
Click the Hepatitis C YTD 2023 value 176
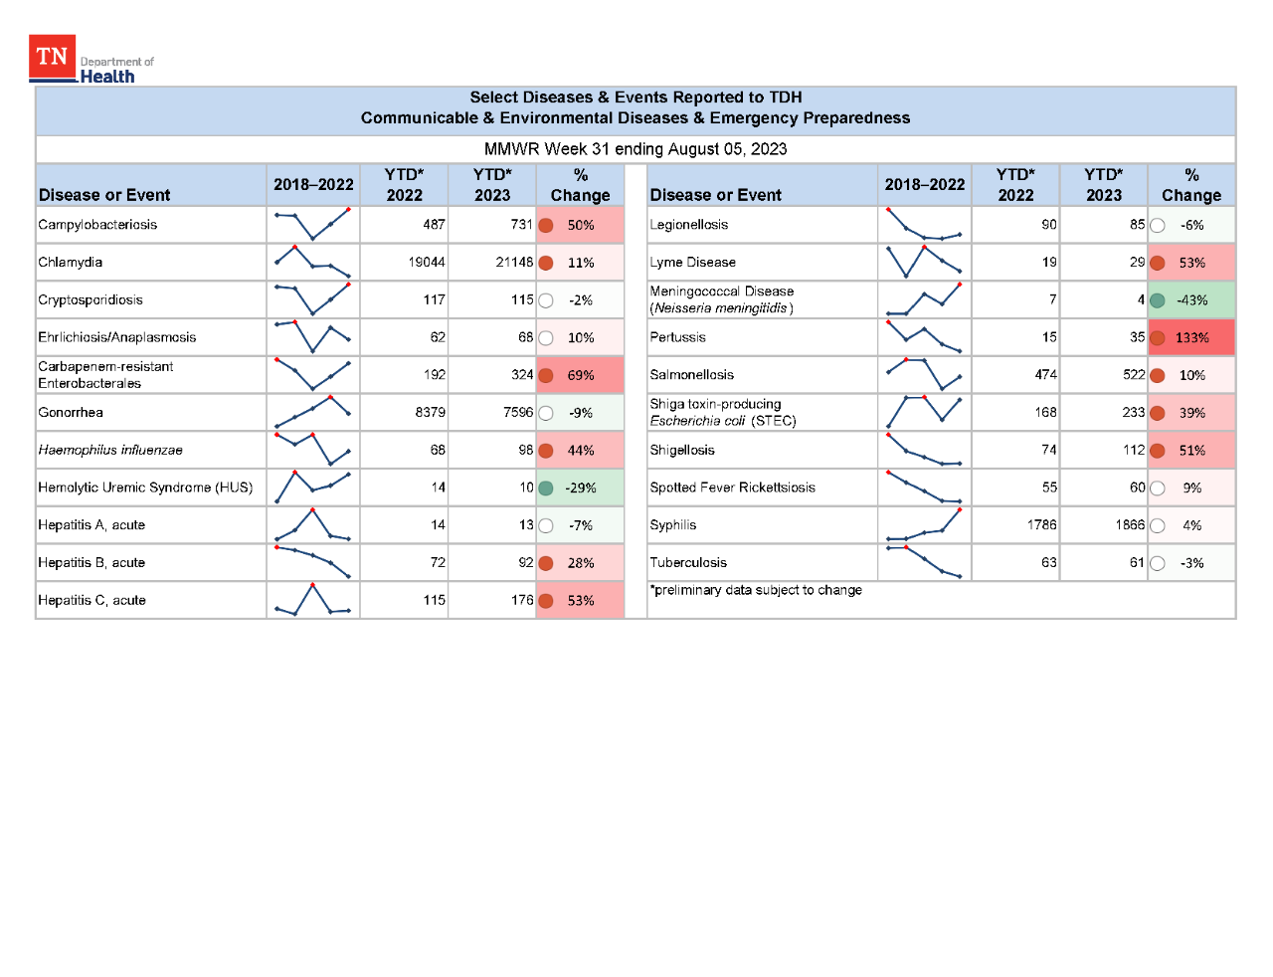tap(522, 601)
